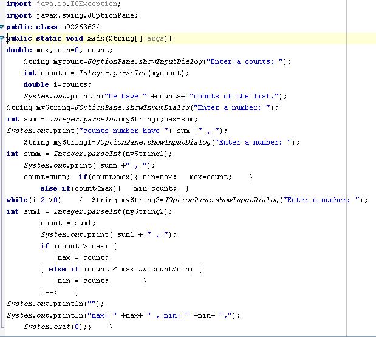Click the "Enter a counts: " string
This screenshot has height=337, width=376.
pos(246,61)
